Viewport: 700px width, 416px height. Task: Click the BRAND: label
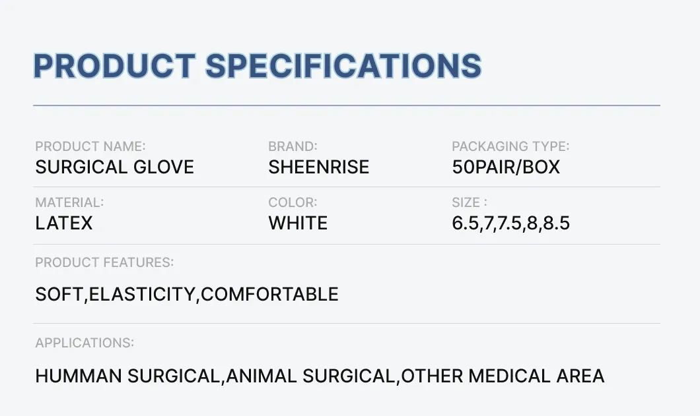point(293,146)
